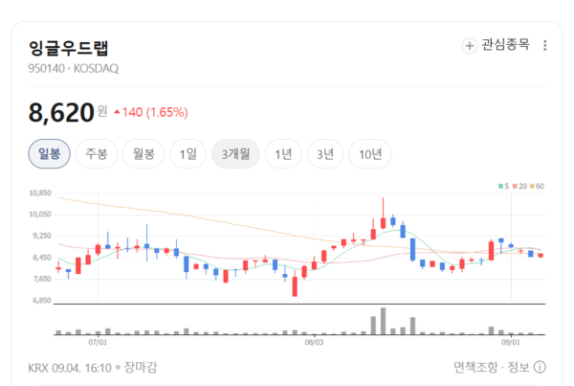Screen dimensions: 574x386
Task: Select the 3개월 time range tab
Action: click(x=235, y=154)
